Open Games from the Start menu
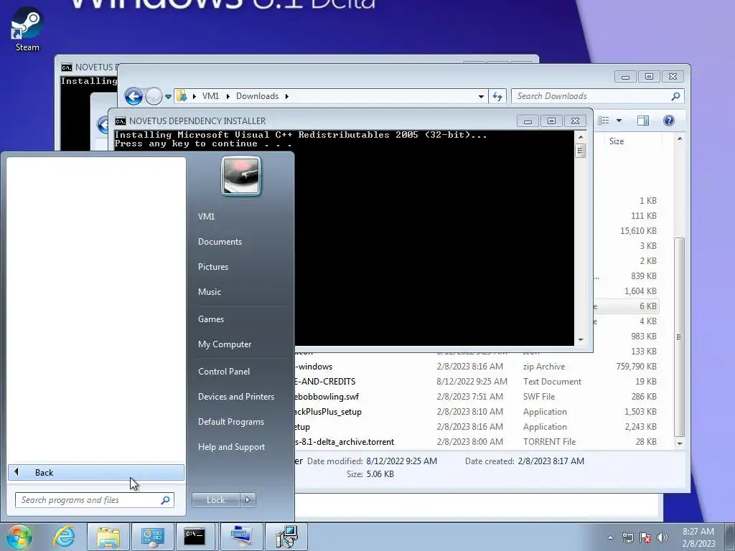Screen dimensions: 735x551 coord(211,319)
